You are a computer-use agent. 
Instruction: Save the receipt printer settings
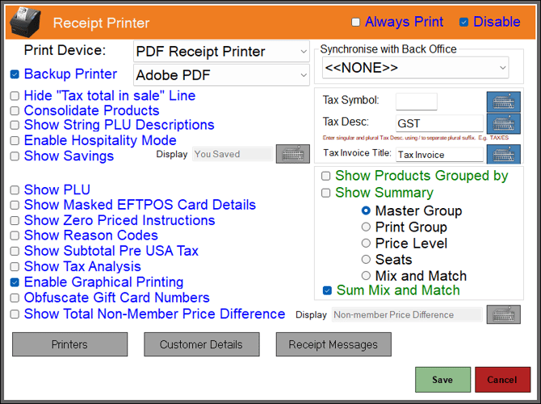point(442,380)
